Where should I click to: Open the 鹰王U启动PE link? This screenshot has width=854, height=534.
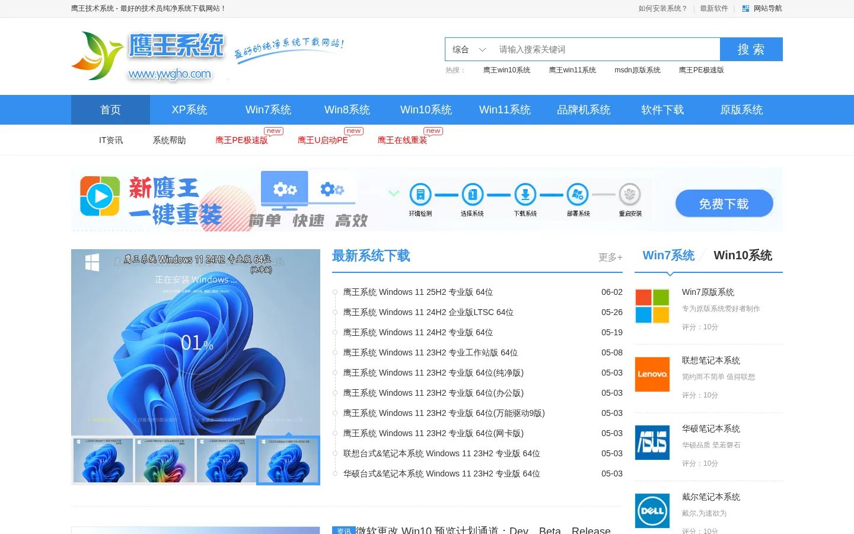point(323,140)
